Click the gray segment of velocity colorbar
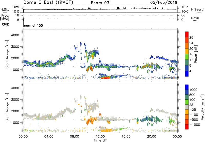 [x=187, y=107]
